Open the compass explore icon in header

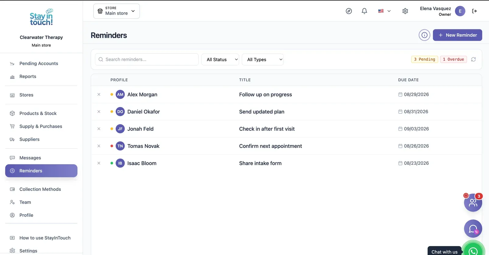point(349,11)
